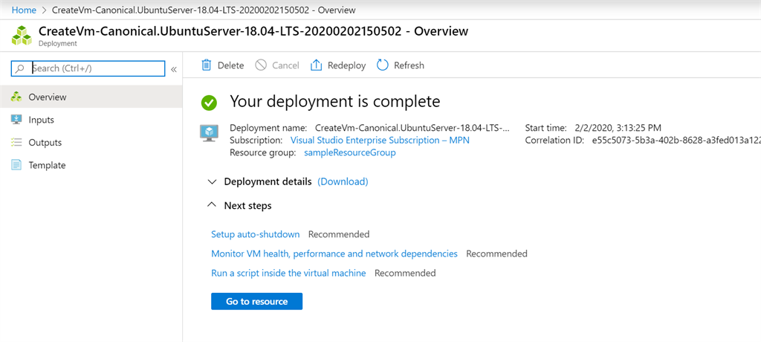The image size is (761, 342).
Task: Click the Download deployment details link
Action: click(x=343, y=181)
